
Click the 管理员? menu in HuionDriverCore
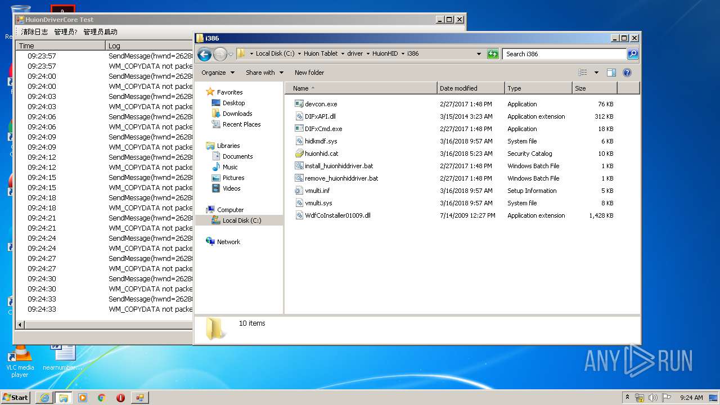click(x=66, y=32)
